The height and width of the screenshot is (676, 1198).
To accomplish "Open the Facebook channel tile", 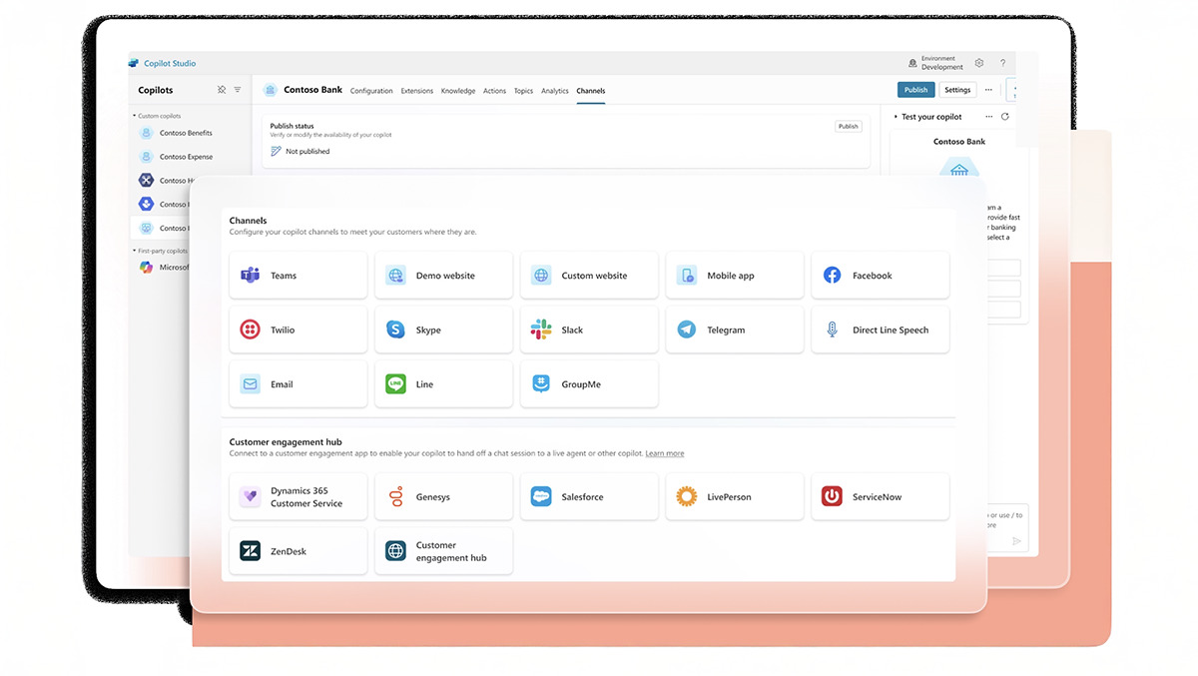I will tap(881, 276).
